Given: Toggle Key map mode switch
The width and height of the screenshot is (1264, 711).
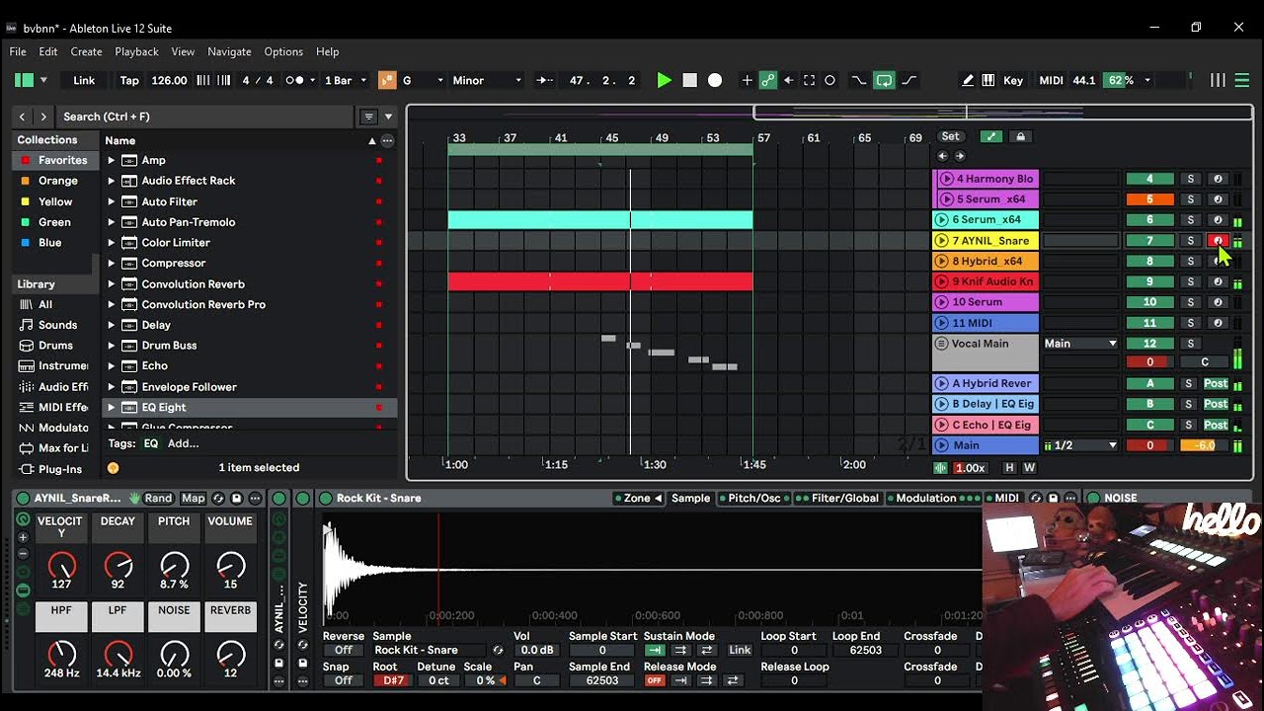Looking at the screenshot, I should pyautogui.click(x=1013, y=80).
